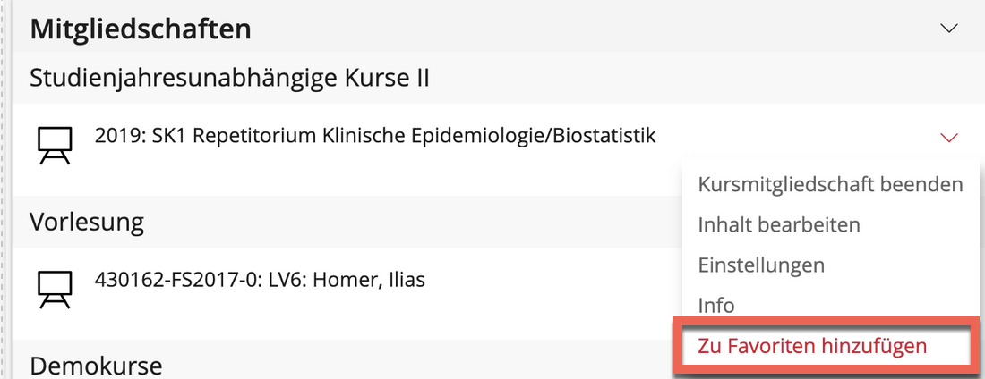Click the "Mitgliedschaften" block title text

click(x=141, y=29)
